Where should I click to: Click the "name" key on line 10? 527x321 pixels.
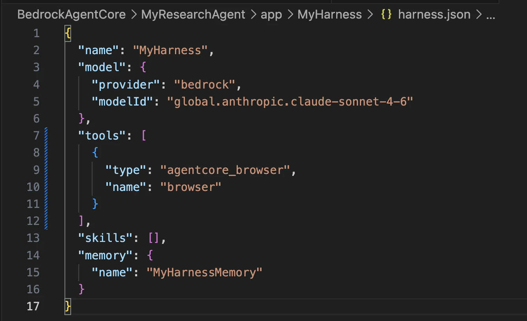pos(126,187)
